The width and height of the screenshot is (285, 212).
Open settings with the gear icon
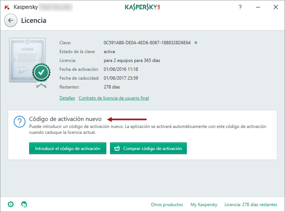pyautogui.click(x=11, y=204)
